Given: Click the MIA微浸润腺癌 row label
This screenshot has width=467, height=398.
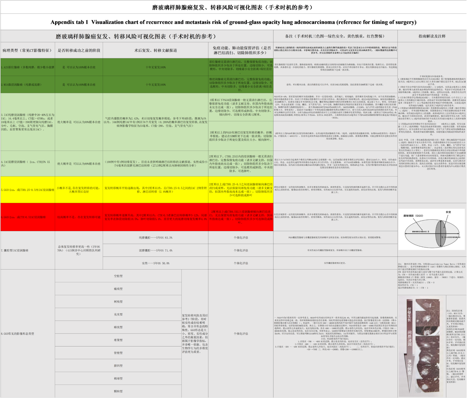Looking at the screenshot, I should pos(28,84).
